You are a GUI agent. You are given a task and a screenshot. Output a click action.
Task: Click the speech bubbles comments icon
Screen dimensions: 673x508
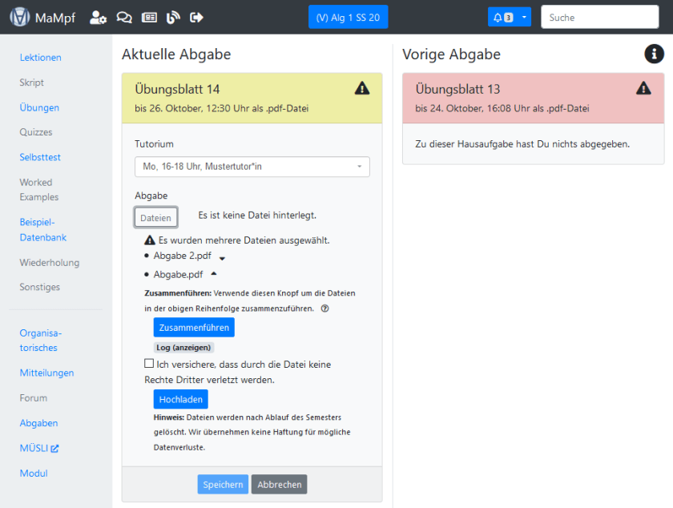point(124,17)
